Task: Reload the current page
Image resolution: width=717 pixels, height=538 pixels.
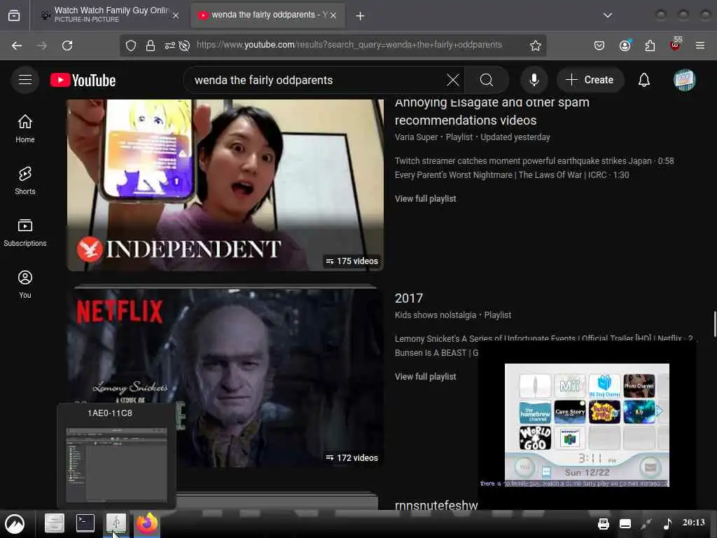Action: coord(67,46)
